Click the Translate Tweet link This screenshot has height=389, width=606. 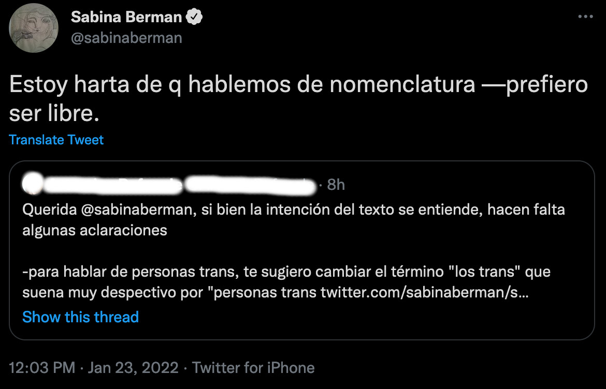(56, 139)
